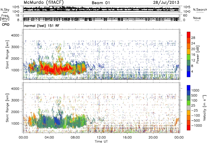Click the '1000' velocity scale value
This screenshot has width=207, height=143.
point(195,90)
